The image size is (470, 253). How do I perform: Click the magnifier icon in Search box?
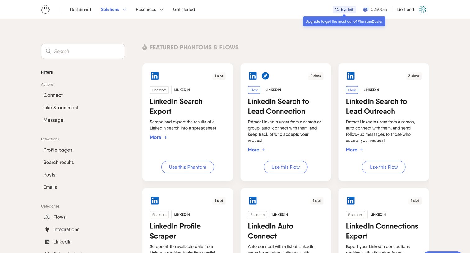(x=48, y=51)
